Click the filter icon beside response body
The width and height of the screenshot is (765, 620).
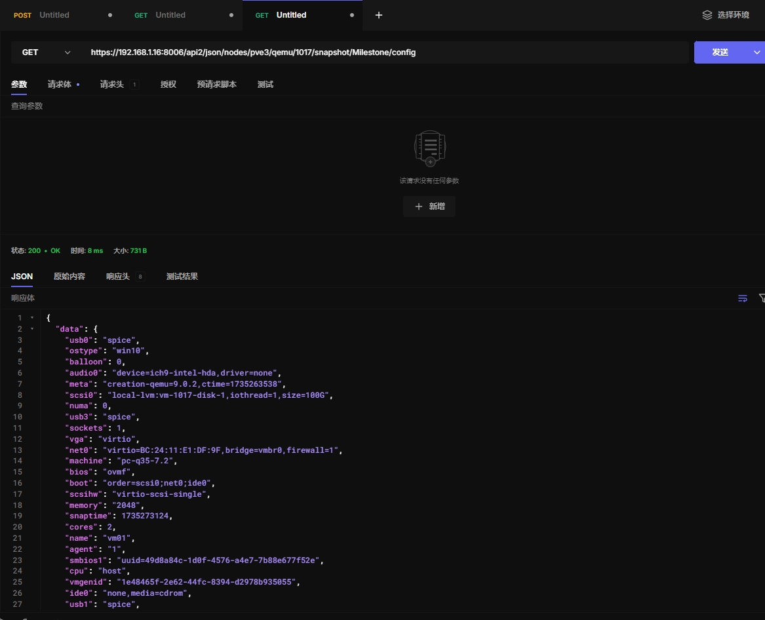pos(761,298)
